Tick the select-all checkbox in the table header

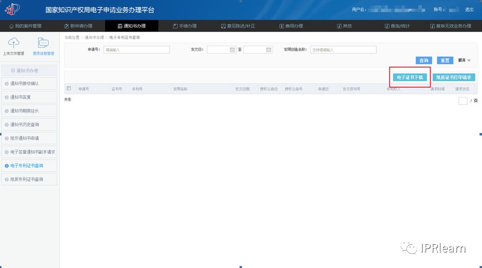(x=69, y=88)
